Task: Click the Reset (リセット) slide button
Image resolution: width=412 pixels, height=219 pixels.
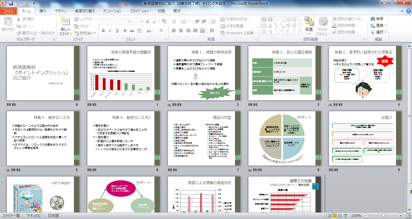Action: (x=82, y=26)
